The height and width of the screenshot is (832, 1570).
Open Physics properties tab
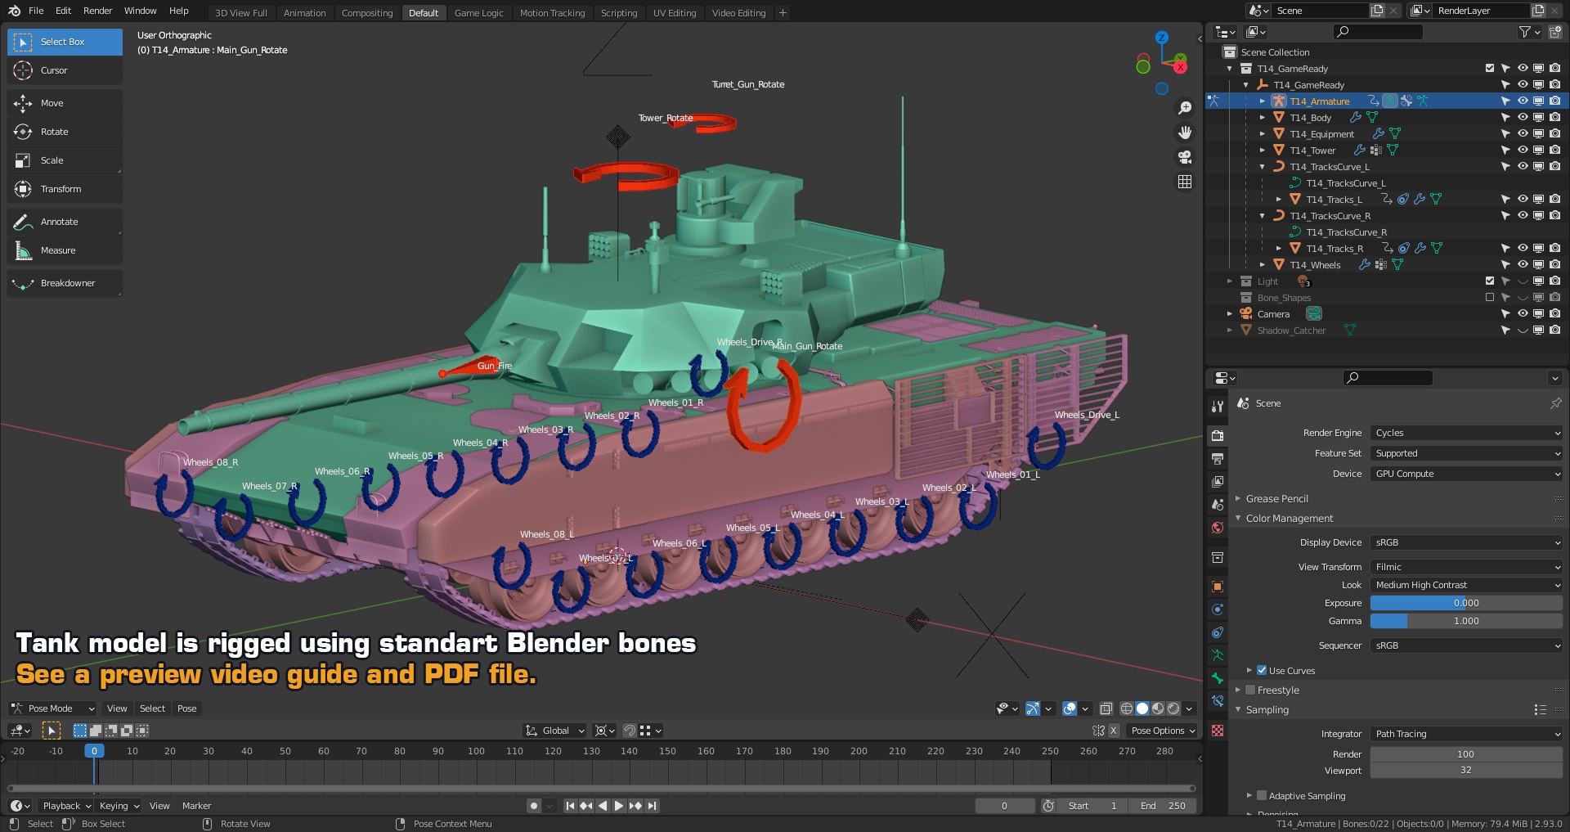[x=1218, y=609]
